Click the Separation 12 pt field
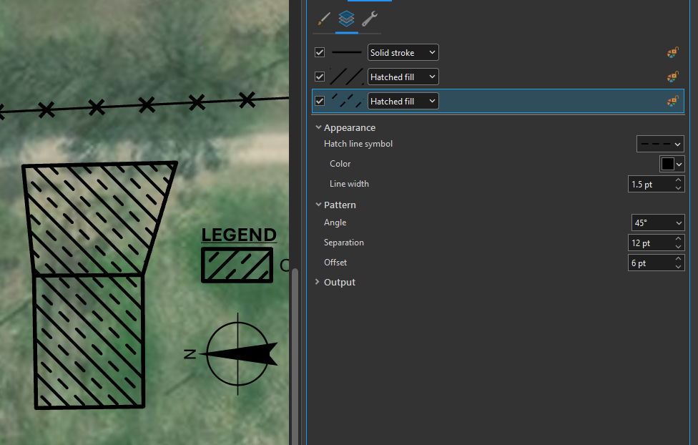The image size is (698, 445). pyautogui.click(x=650, y=243)
